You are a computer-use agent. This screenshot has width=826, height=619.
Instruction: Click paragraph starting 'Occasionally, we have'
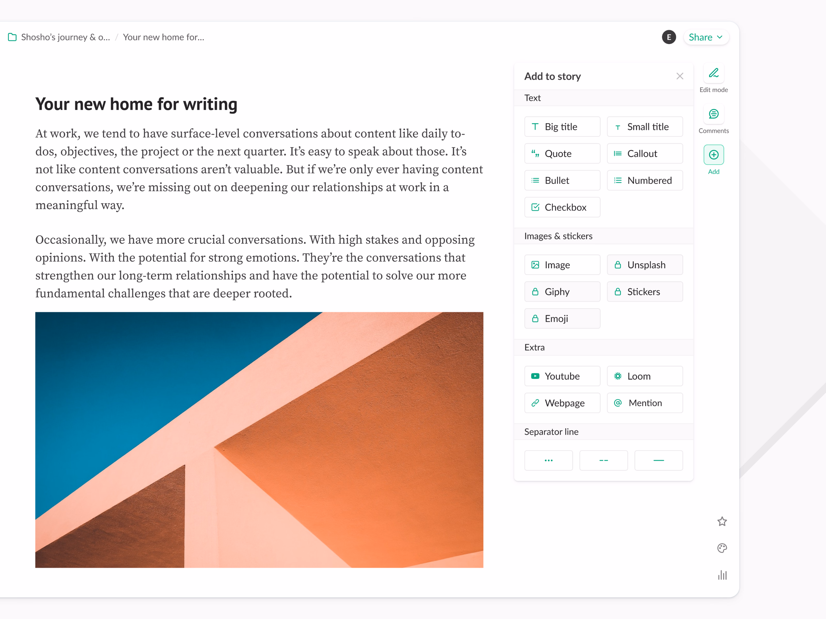pyautogui.click(x=256, y=266)
